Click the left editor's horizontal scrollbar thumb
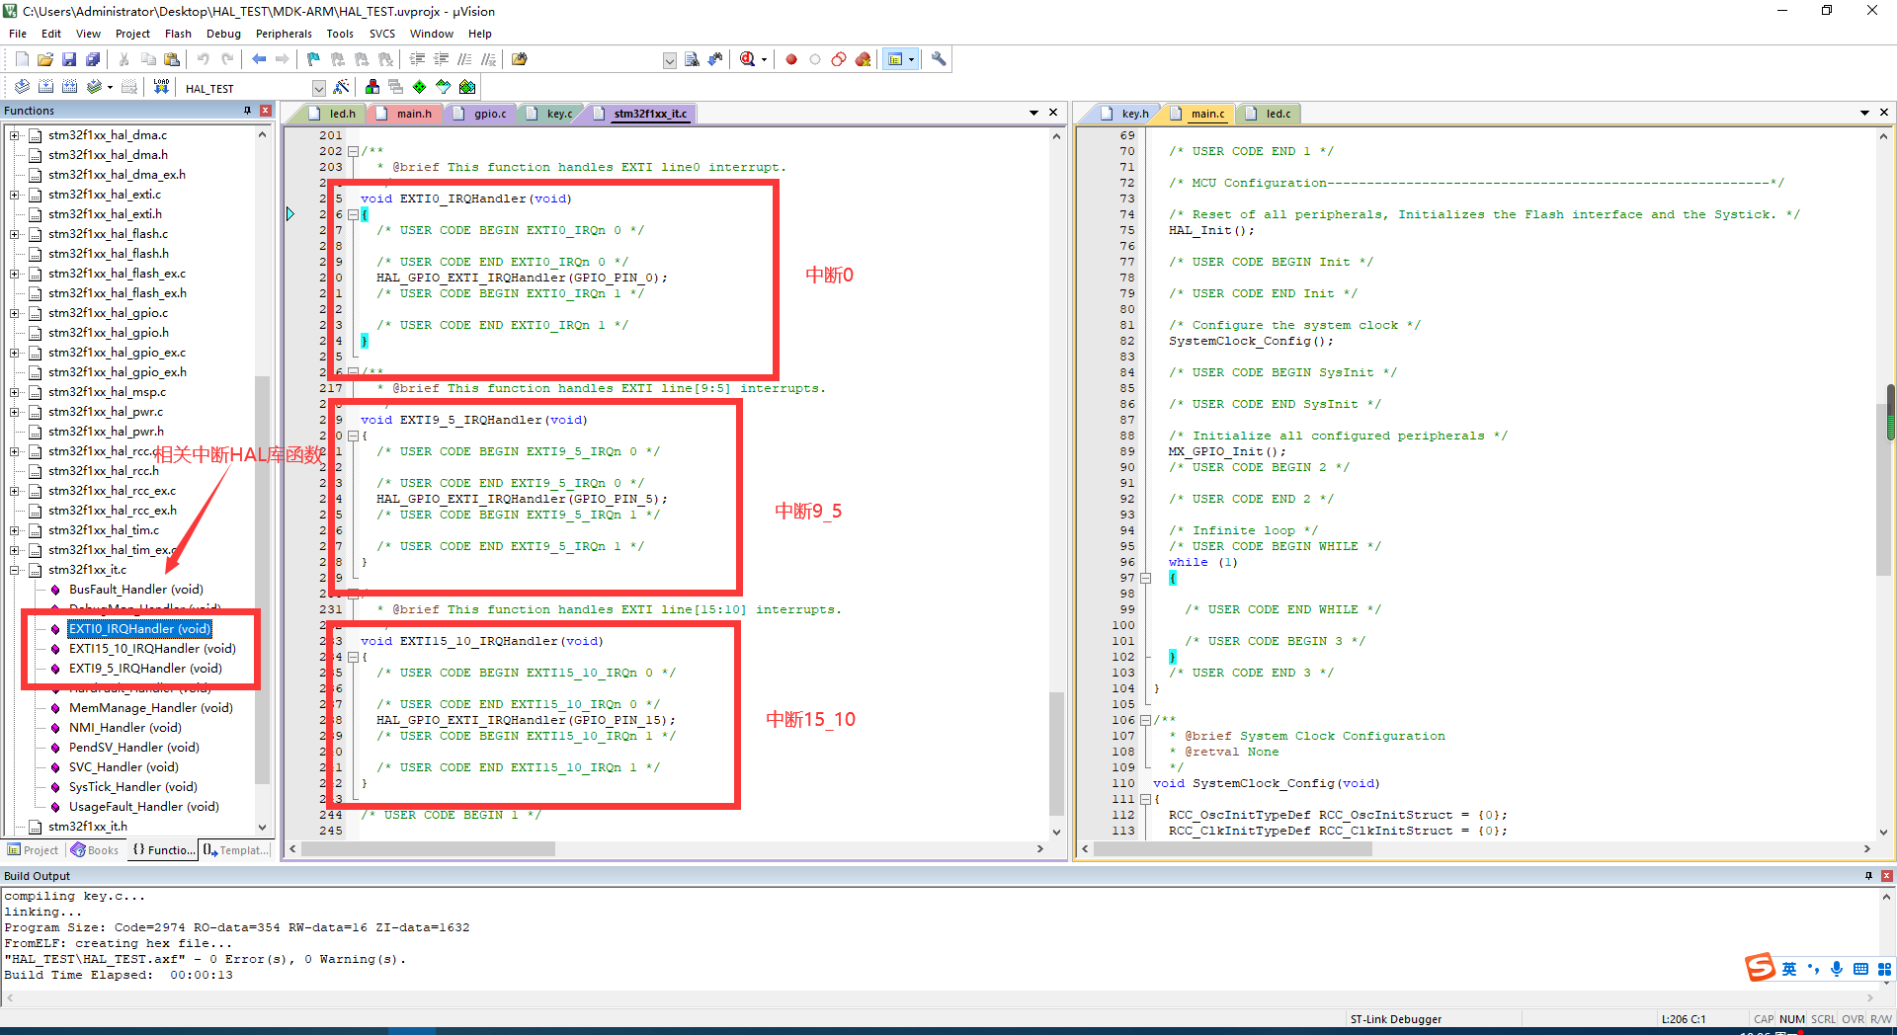1897x1035 pixels. 428,848
